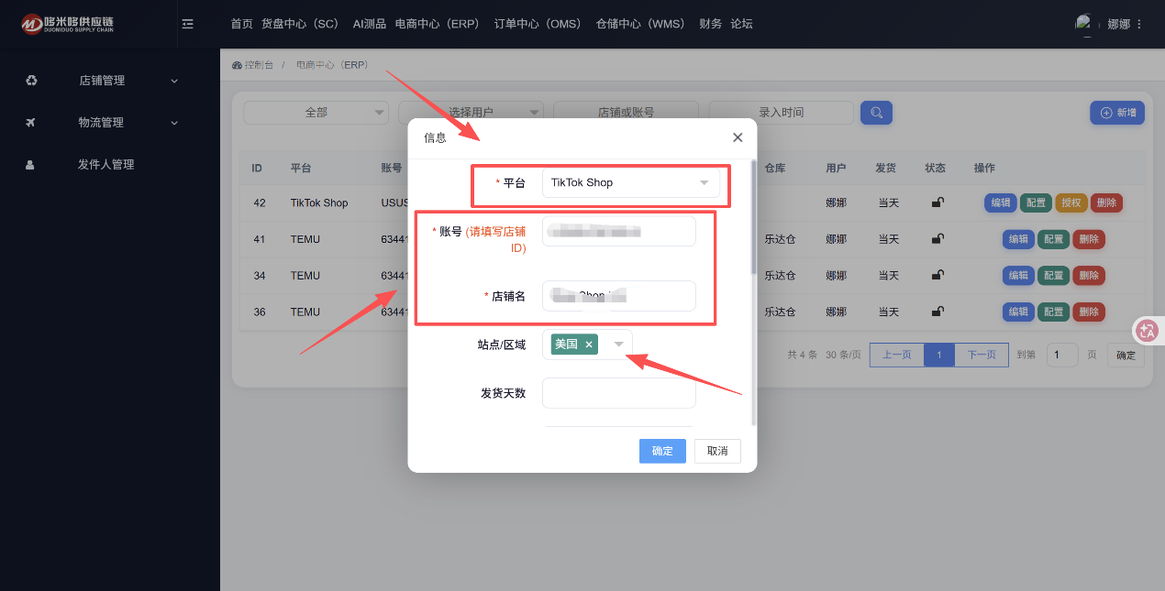The width and height of the screenshot is (1165, 591).
Task: Open 财务 top menu
Action: point(710,24)
